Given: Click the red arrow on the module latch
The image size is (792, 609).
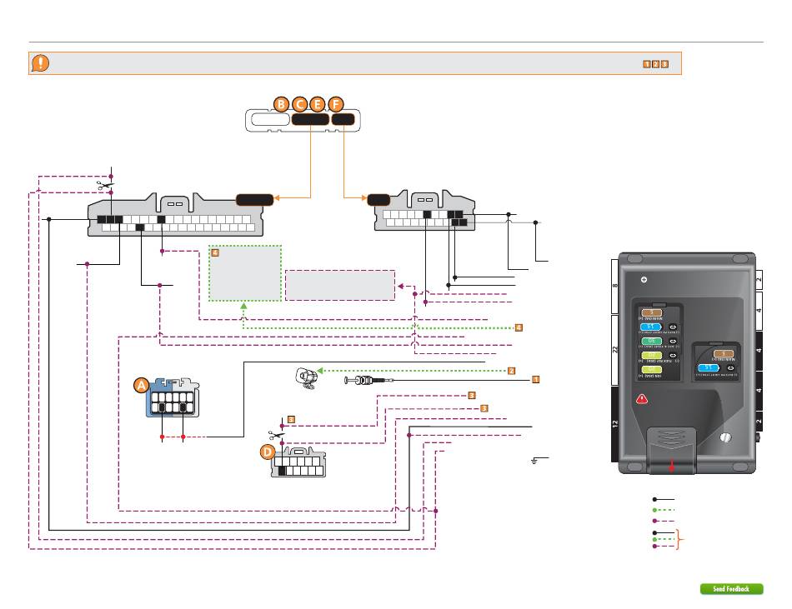Looking at the screenshot, I should 671,466.
